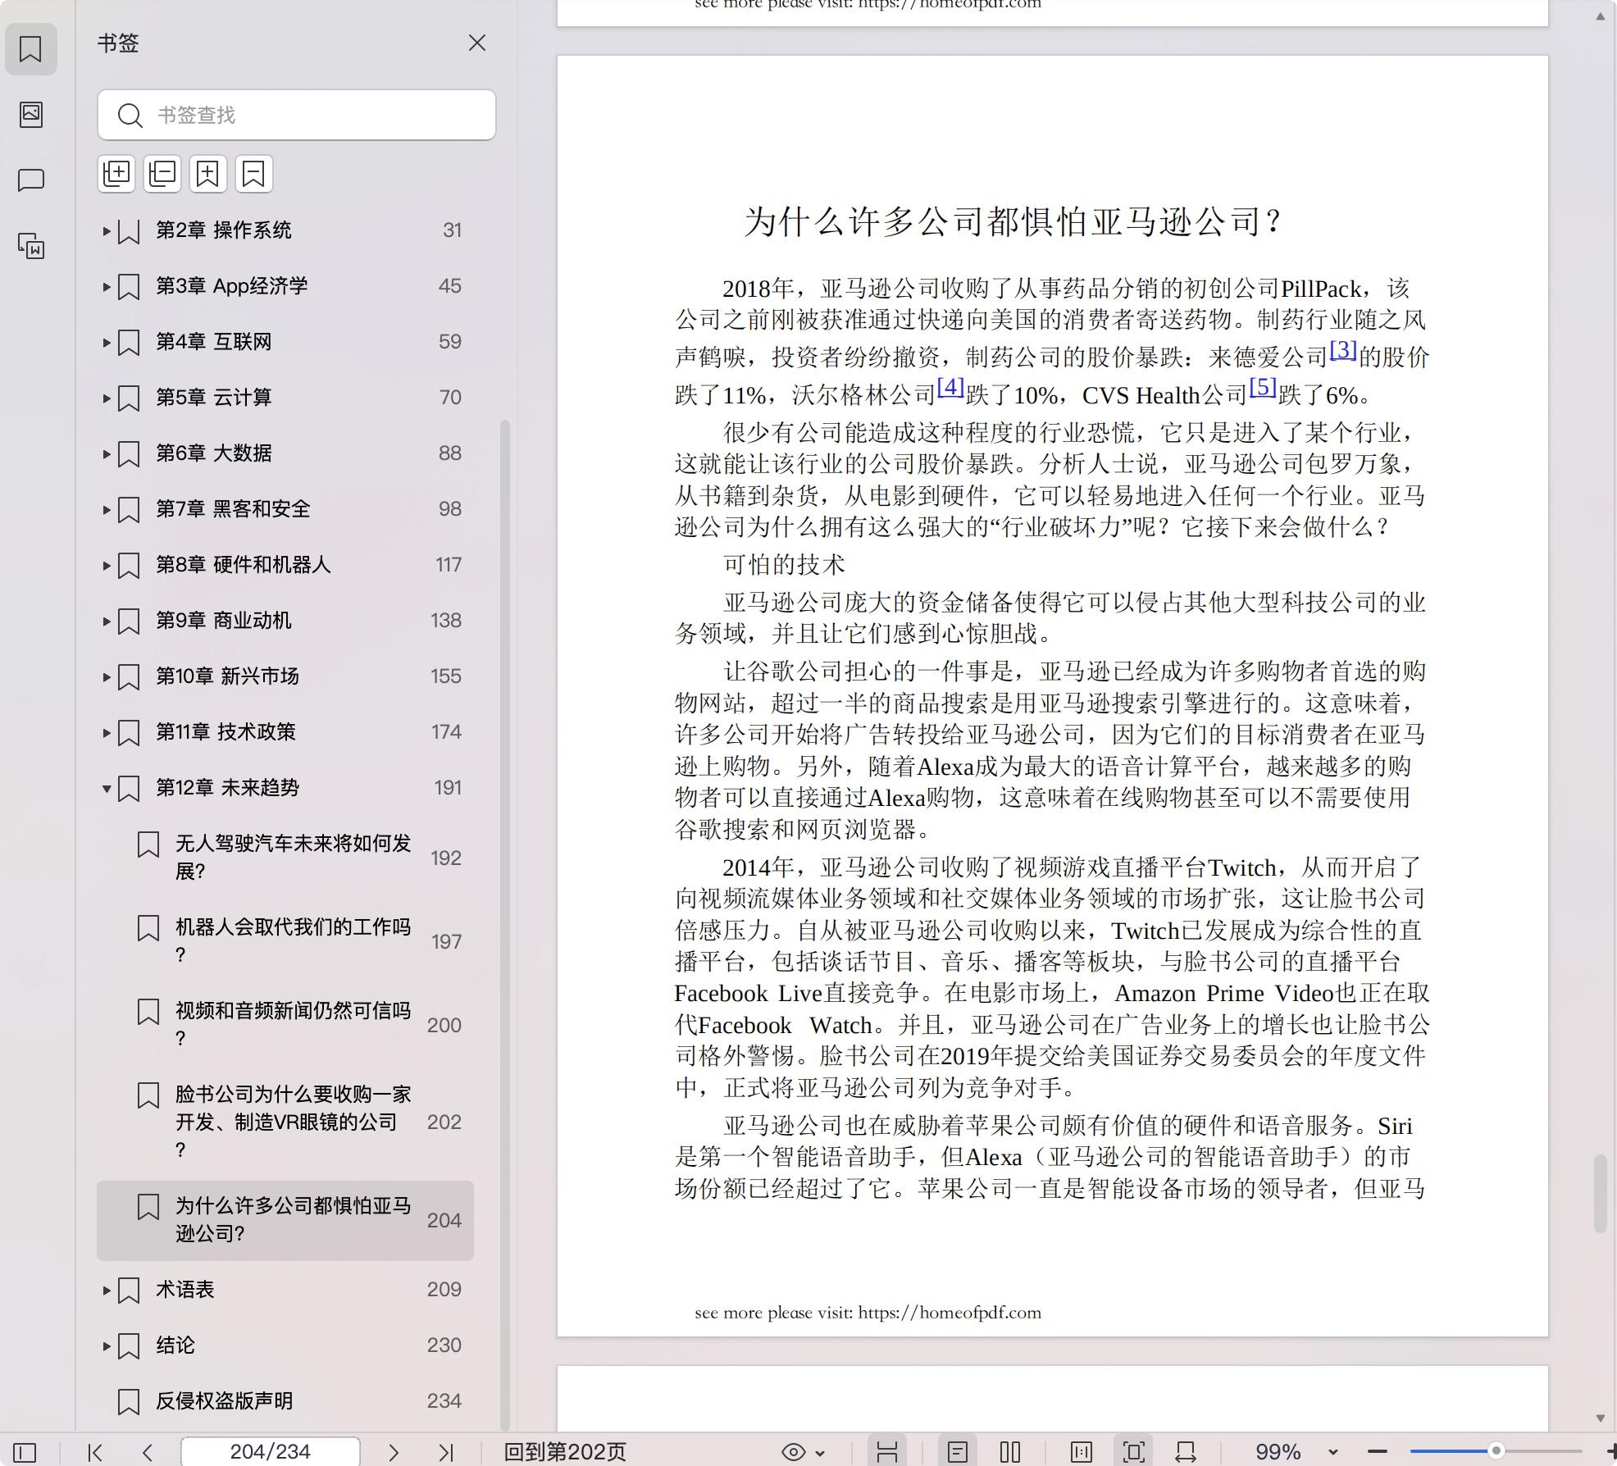Expand 第9章 商业动机 bookmark
This screenshot has height=1466, width=1617.
tap(107, 621)
